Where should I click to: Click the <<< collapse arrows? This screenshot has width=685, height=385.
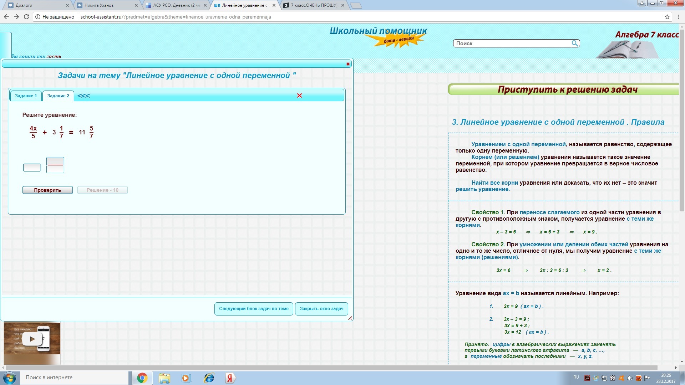[x=83, y=96]
